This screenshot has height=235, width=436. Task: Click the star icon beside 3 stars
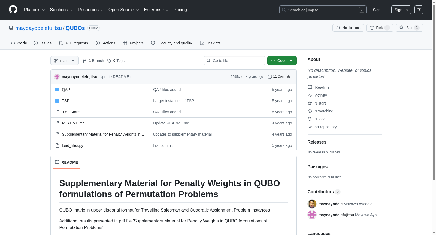[x=310, y=103]
